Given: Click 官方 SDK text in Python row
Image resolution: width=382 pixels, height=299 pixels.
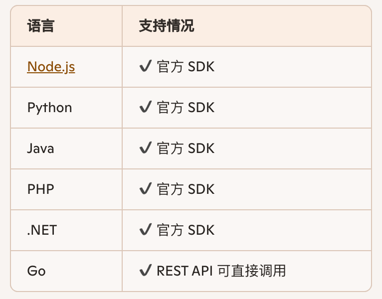Looking at the screenshot, I should click(x=186, y=108).
